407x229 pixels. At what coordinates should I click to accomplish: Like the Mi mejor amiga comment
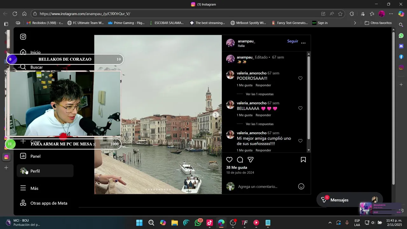300,141
